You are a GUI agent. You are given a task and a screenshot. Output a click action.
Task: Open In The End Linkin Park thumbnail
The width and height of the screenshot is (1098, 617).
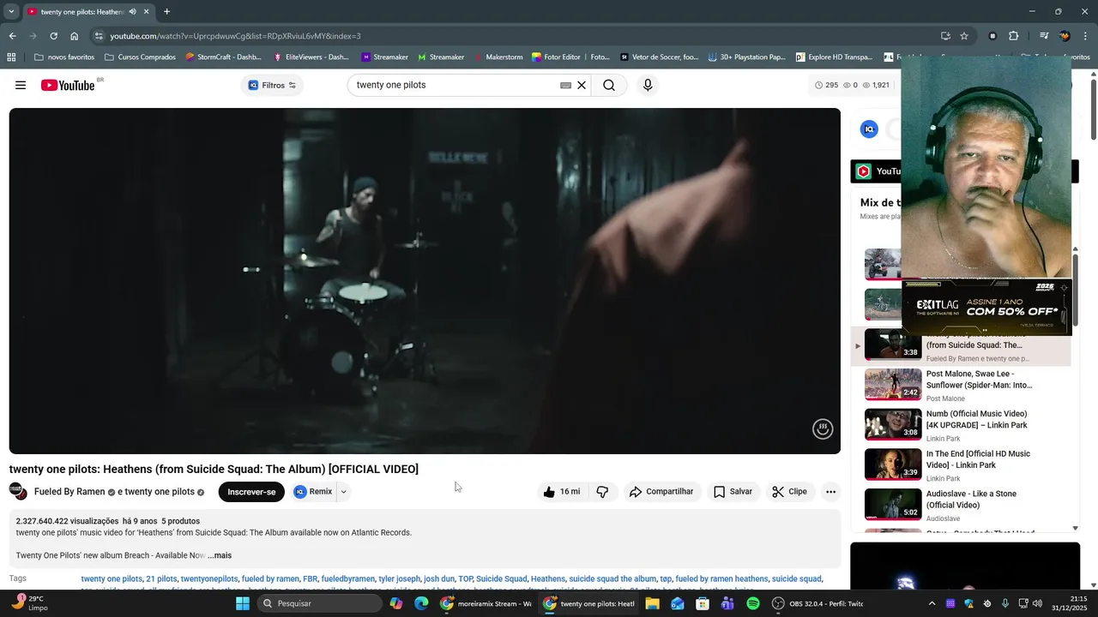point(893,464)
